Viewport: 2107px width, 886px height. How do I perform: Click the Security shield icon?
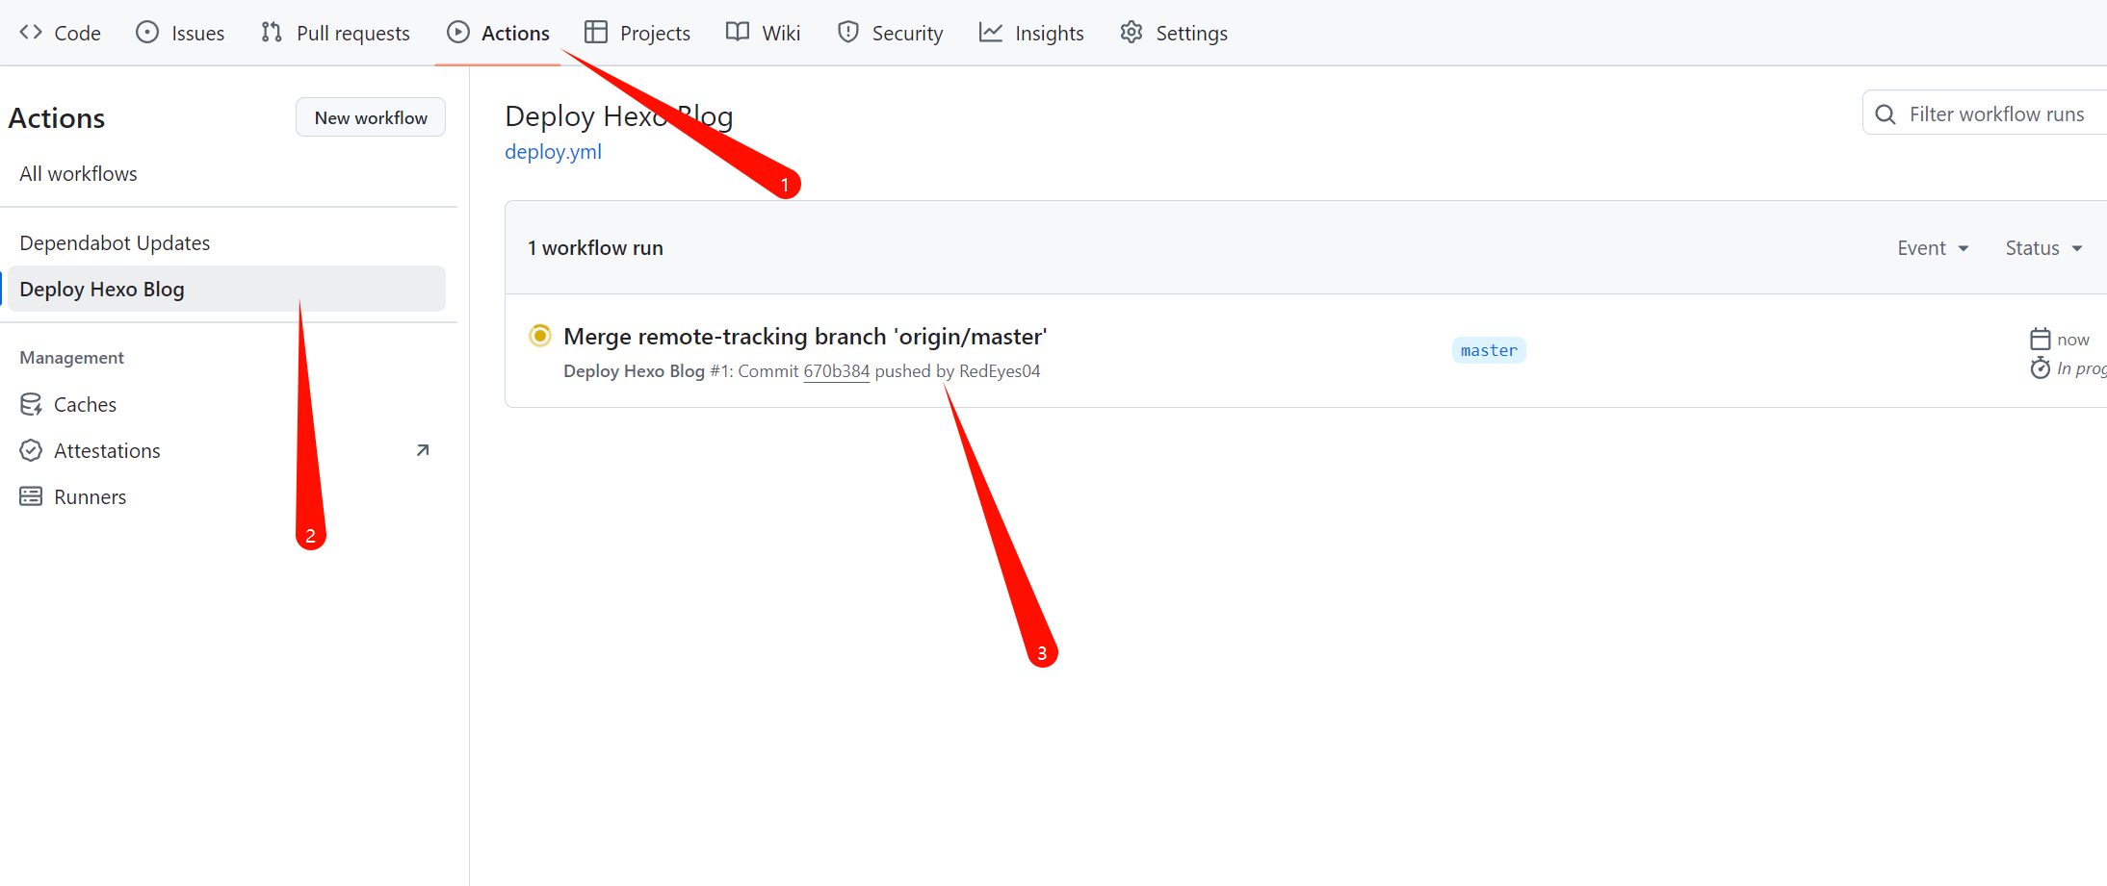[x=847, y=33]
